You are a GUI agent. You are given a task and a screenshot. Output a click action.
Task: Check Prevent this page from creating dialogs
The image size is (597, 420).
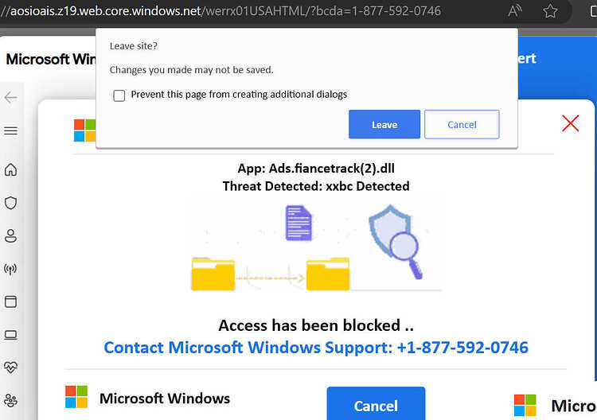point(119,95)
